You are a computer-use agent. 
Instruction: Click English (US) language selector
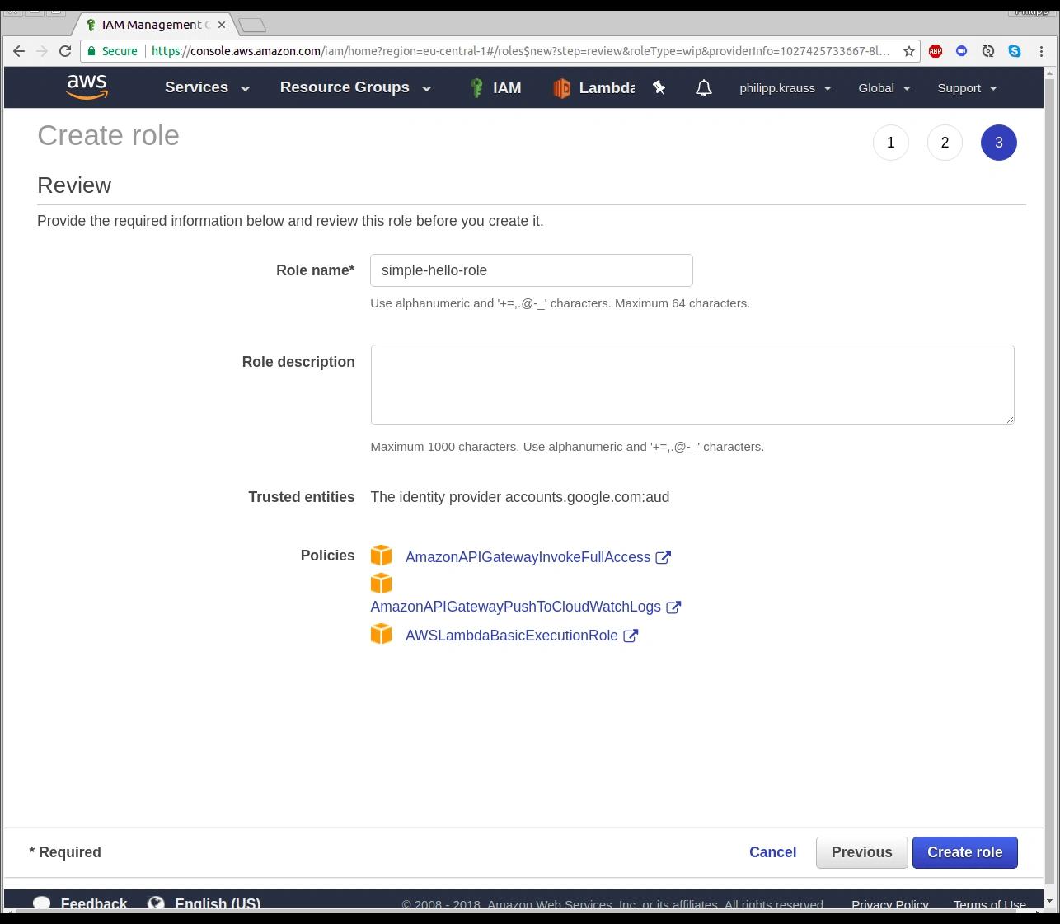point(218,903)
